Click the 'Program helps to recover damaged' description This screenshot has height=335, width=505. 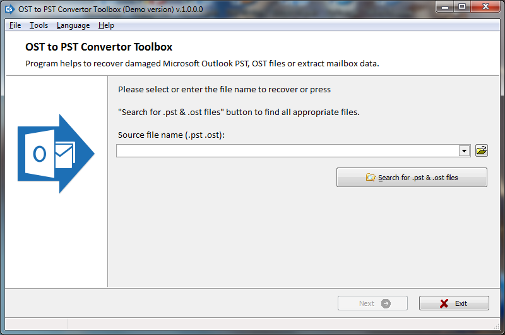pyautogui.click(x=202, y=63)
